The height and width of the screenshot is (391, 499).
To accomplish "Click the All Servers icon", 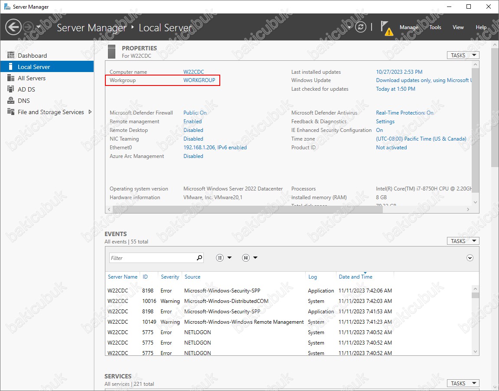I will pyautogui.click(x=11, y=78).
